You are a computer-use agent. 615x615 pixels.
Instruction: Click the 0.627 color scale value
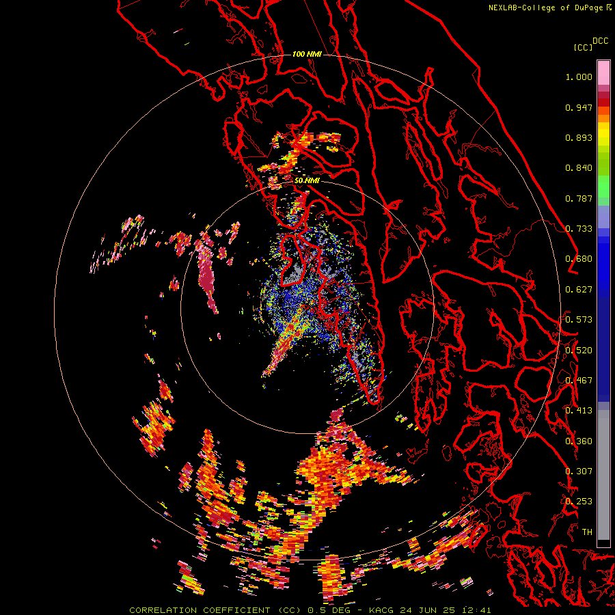click(579, 290)
